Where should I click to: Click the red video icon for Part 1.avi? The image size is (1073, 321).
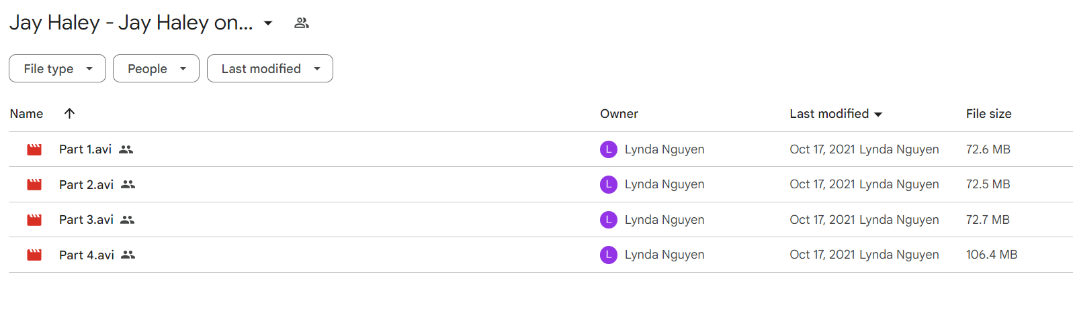tap(34, 149)
